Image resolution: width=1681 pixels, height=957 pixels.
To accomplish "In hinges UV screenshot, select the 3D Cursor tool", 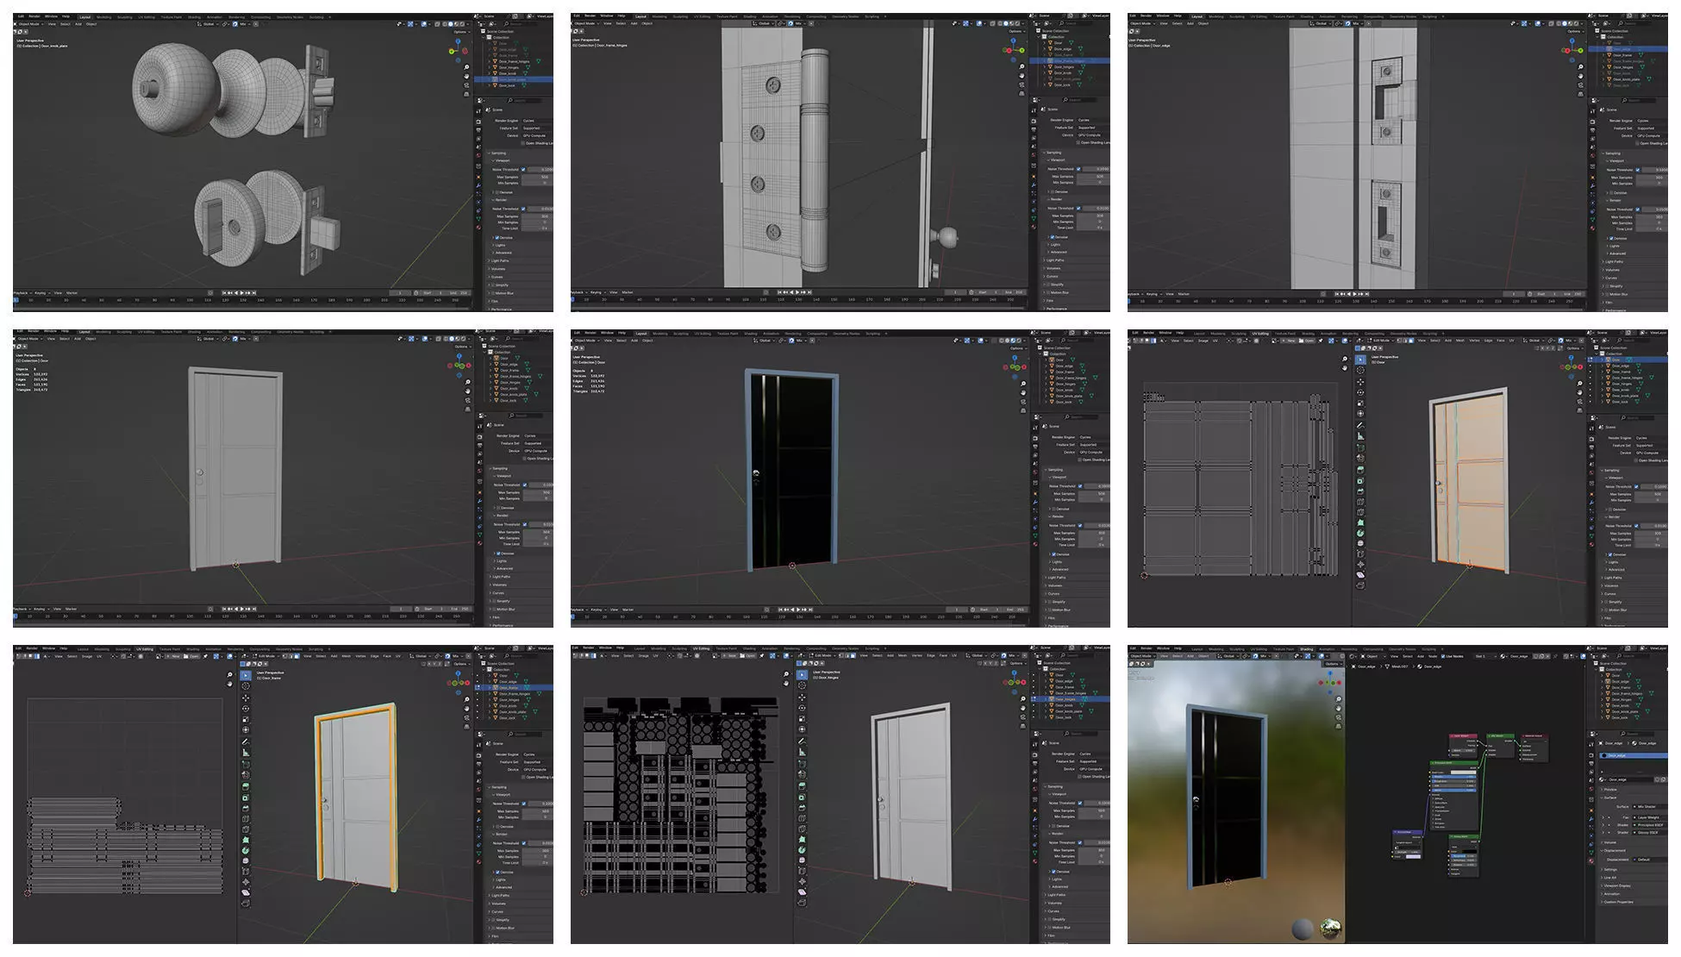I will [802, 685].
